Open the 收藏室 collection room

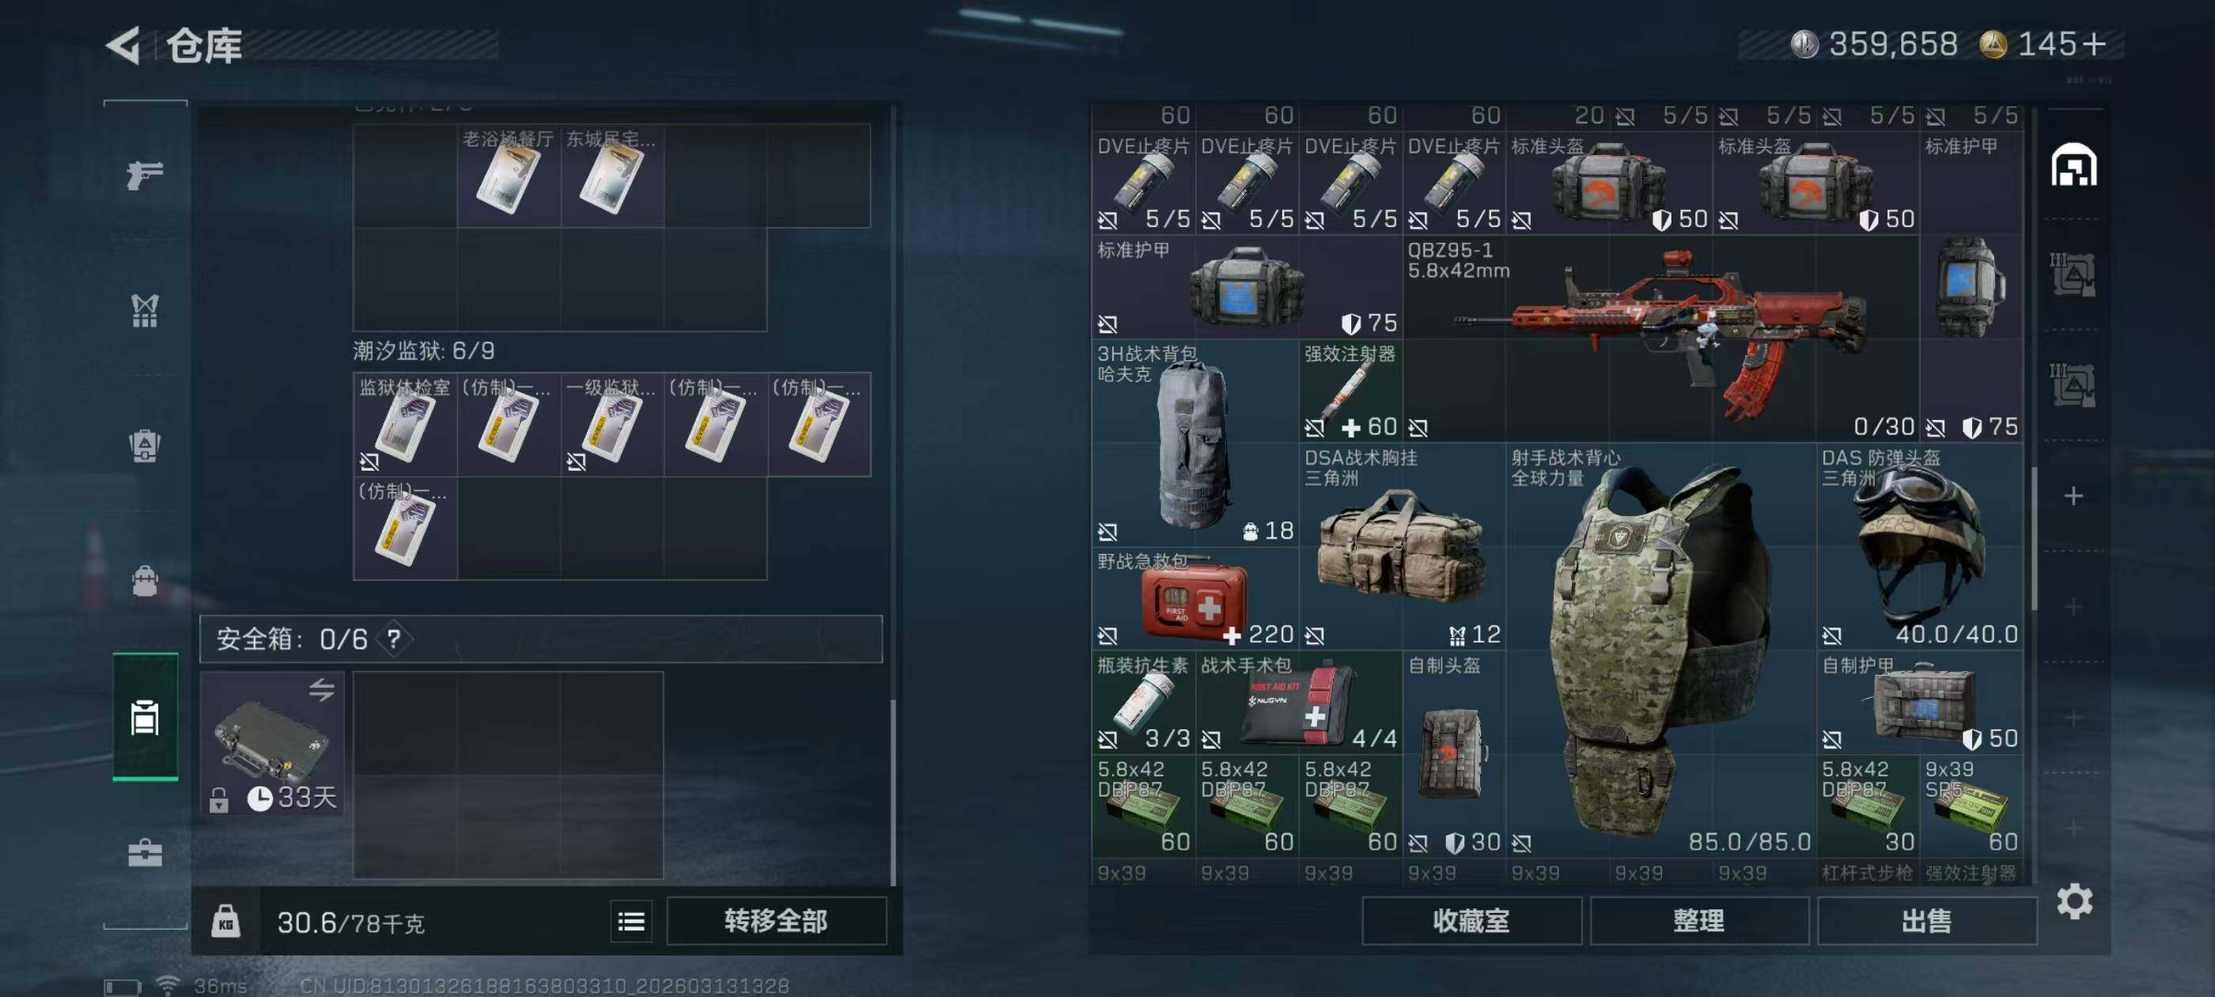(x=1471, y=920)
